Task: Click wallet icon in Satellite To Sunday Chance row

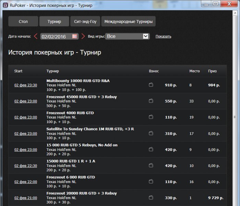Action: click(151, 133)
